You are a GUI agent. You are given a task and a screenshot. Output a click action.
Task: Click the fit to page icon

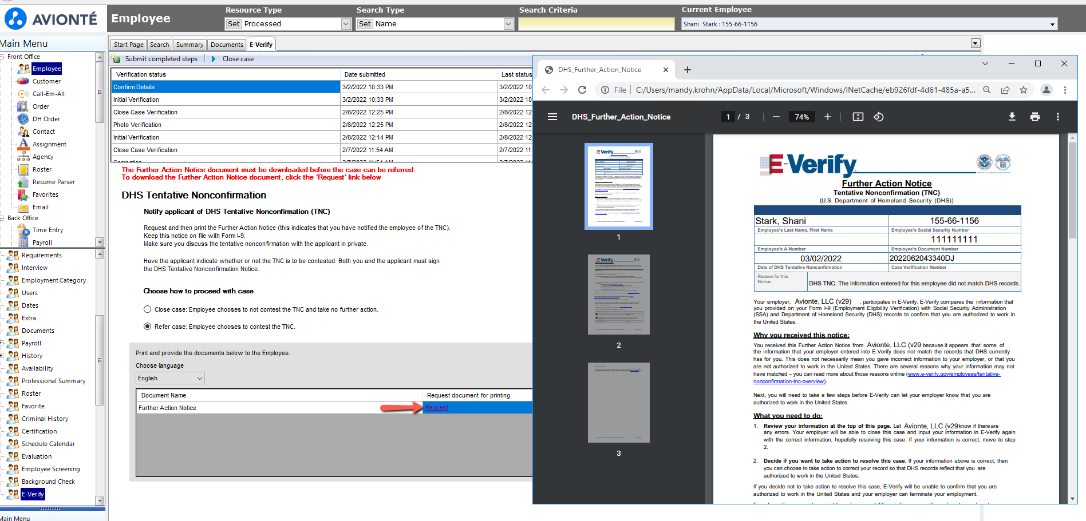[858, 117]
